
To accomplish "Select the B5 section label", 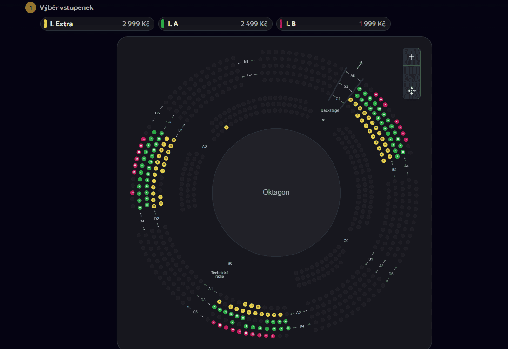I will click(x=157, y=113).
